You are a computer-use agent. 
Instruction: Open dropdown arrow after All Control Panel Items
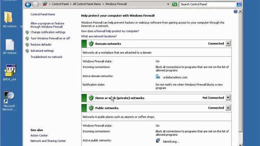coord(103,4)
